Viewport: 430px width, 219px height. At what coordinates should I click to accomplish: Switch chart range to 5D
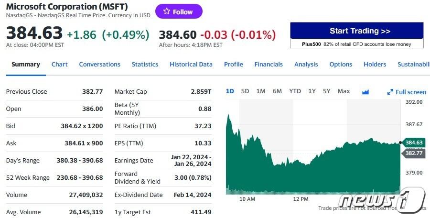click(x=245, y=91)
